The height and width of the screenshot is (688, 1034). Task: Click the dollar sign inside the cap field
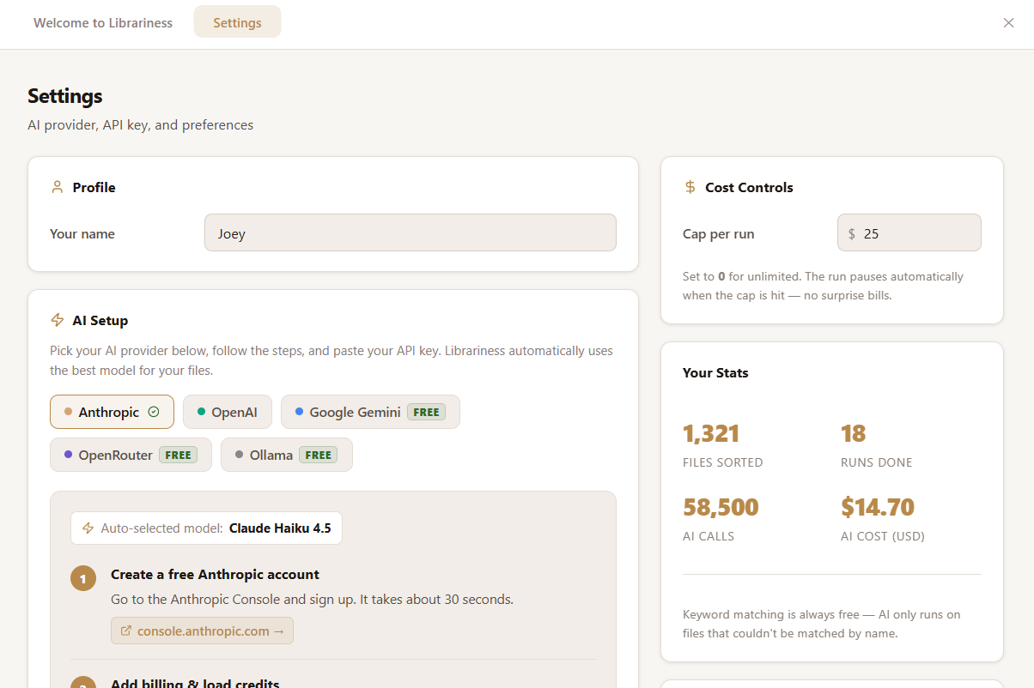pyautogui.click(x=852, y=233)
